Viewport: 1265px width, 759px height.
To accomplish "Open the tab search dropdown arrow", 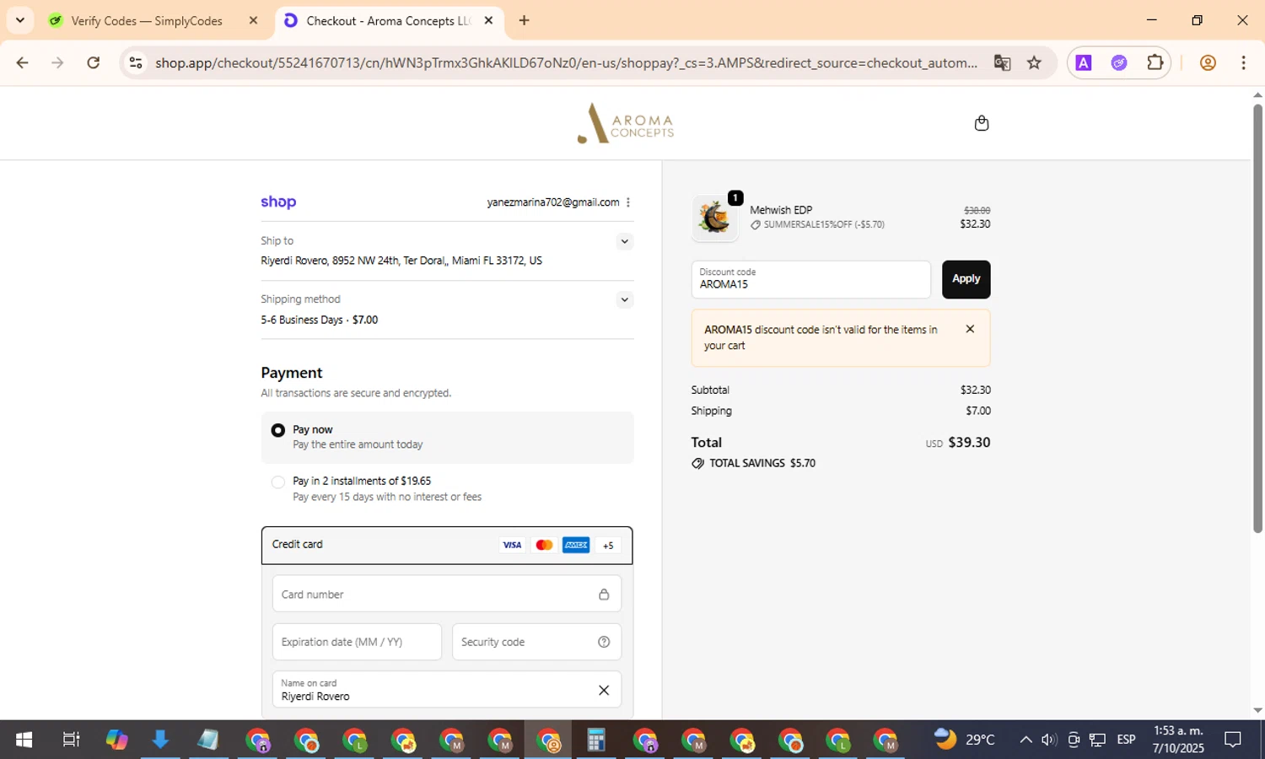I will click(19, 20).
